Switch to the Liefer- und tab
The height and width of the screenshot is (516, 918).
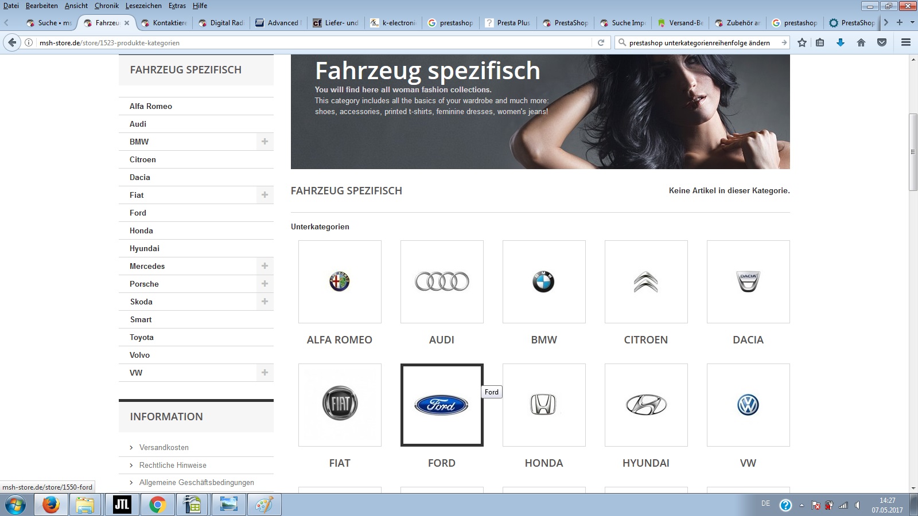point(336,23)
